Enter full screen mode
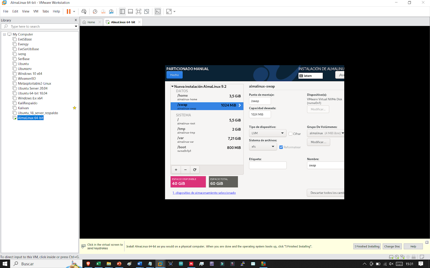Viewport: 430px width, 268px height. tap(138, 12)
